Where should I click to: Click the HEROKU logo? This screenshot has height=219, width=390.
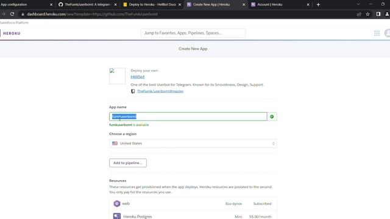[x=12, y=33]
